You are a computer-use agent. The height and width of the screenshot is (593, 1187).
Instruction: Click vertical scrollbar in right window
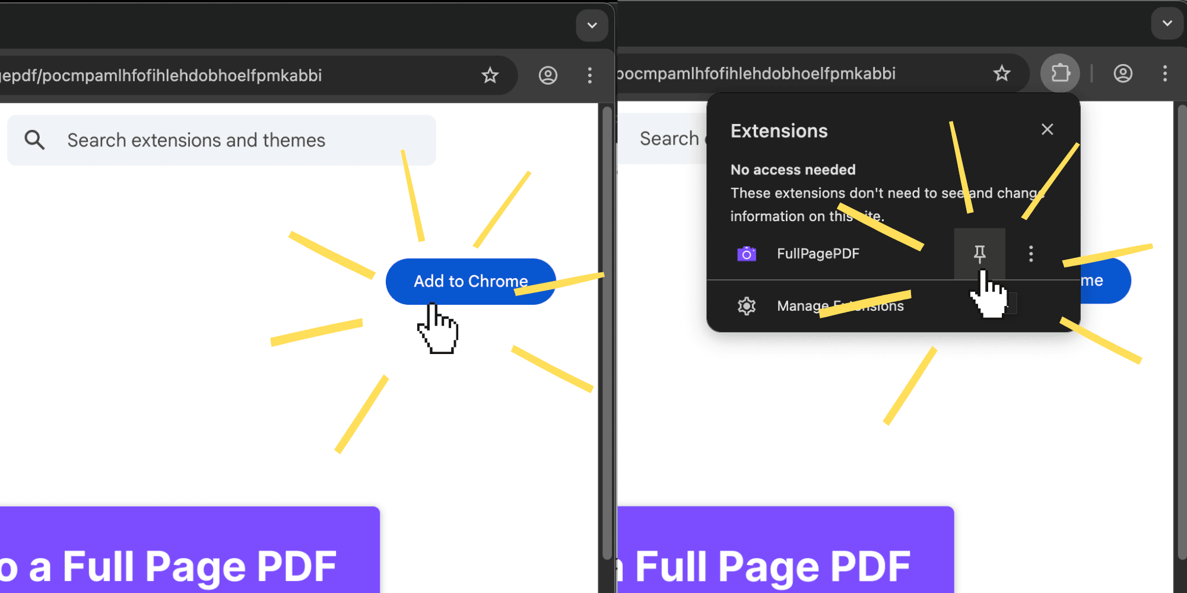coord(1182,332)
